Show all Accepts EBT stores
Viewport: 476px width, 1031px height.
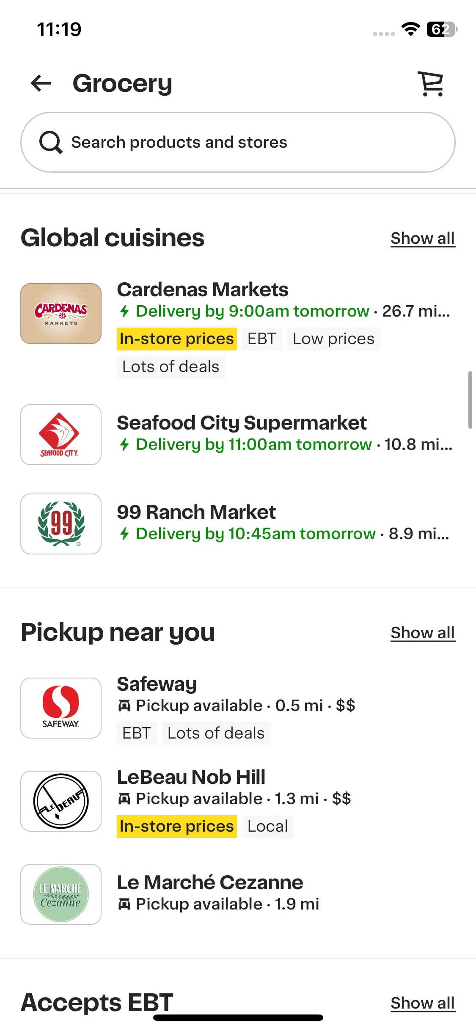point(423,1003)
